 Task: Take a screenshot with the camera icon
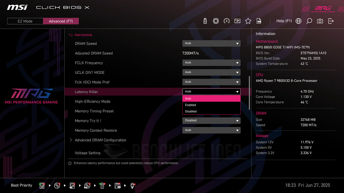point(320,21)
